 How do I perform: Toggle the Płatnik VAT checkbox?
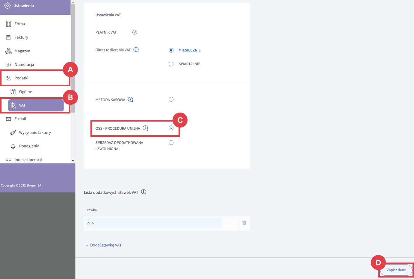click(135, 32)
